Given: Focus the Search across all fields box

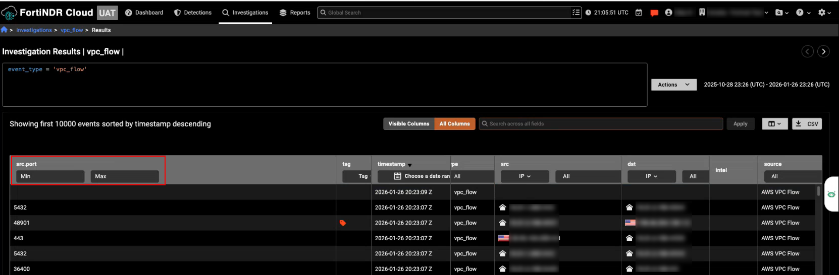Looking at the screenshot, I should pyautogui.click(x=601, y=124).
